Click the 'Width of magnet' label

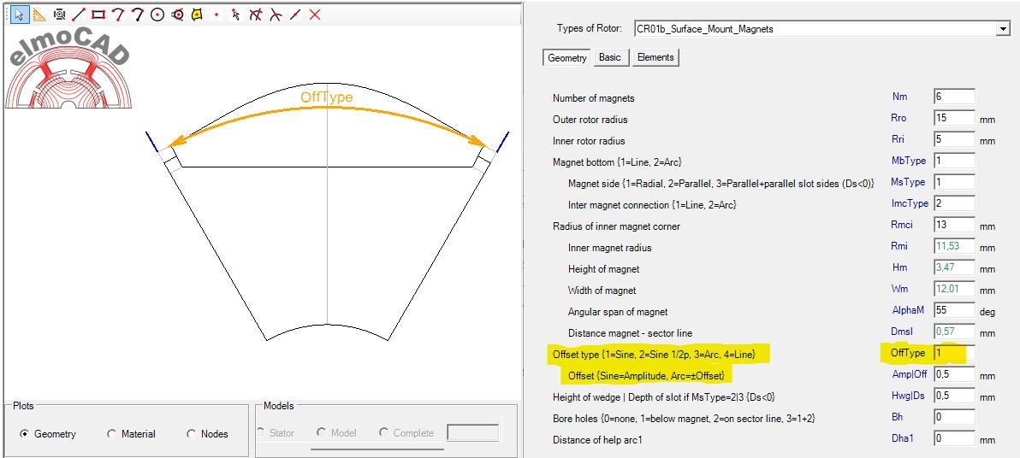tap(602, 291)
